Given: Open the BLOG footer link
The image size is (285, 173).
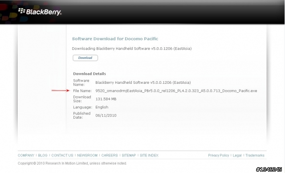Looking at the screenshot, I should (43, 155).
